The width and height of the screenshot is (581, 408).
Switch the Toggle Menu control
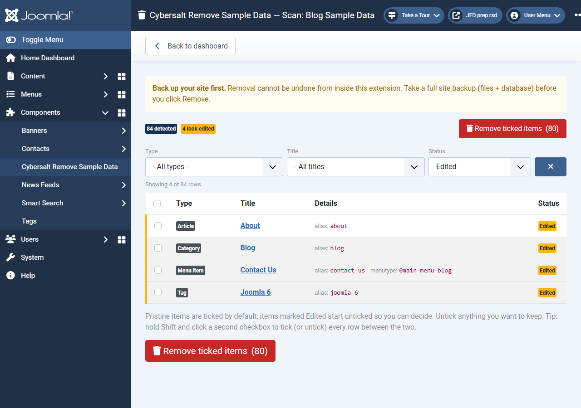tap(65, 40)
